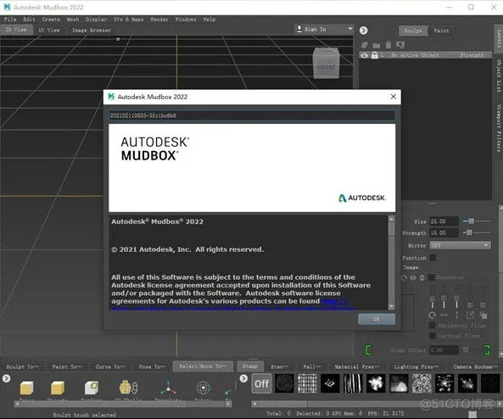Viewport: 503px width, 419px height.
Task: Select the Borders selection tool icon
Action: (x=92, y=388)
